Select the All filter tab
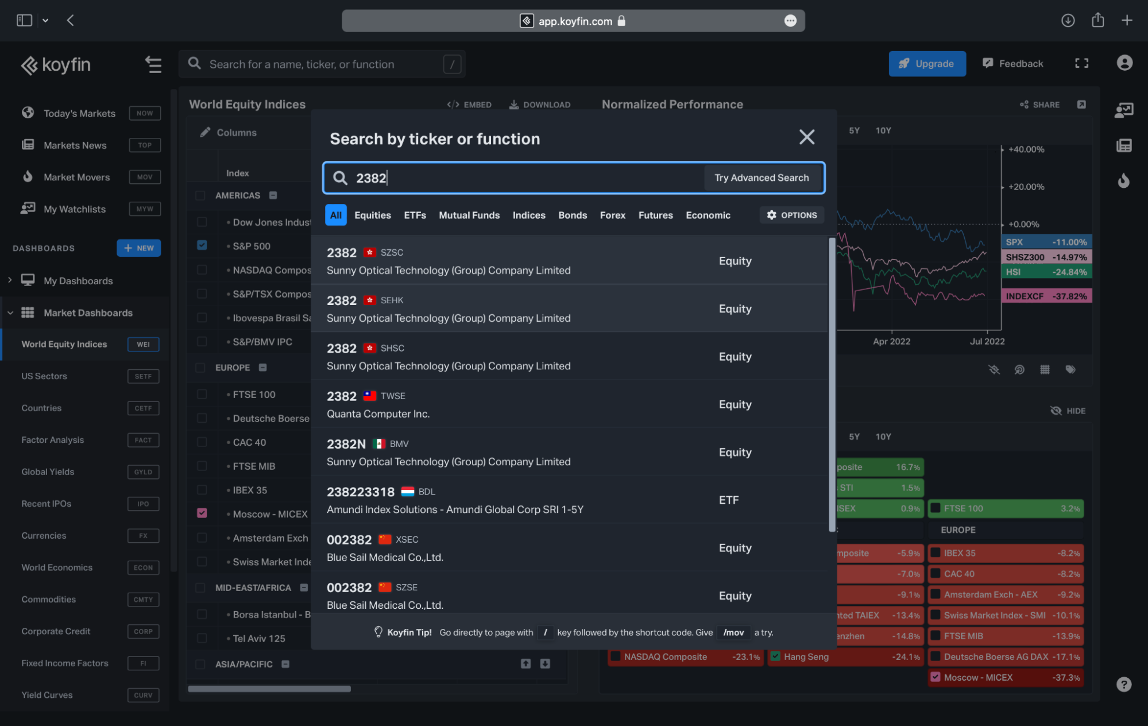 tap(335, 215)
